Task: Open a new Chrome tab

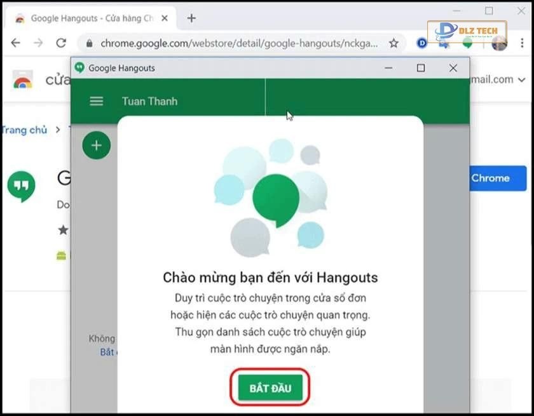Action: tap(191, 18)
